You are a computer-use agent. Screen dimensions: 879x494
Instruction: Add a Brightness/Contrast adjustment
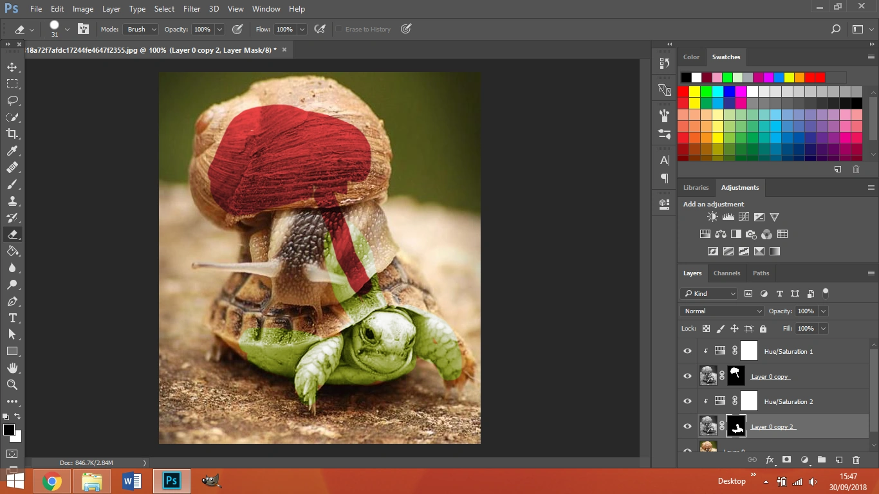click(x=712, y=217)
